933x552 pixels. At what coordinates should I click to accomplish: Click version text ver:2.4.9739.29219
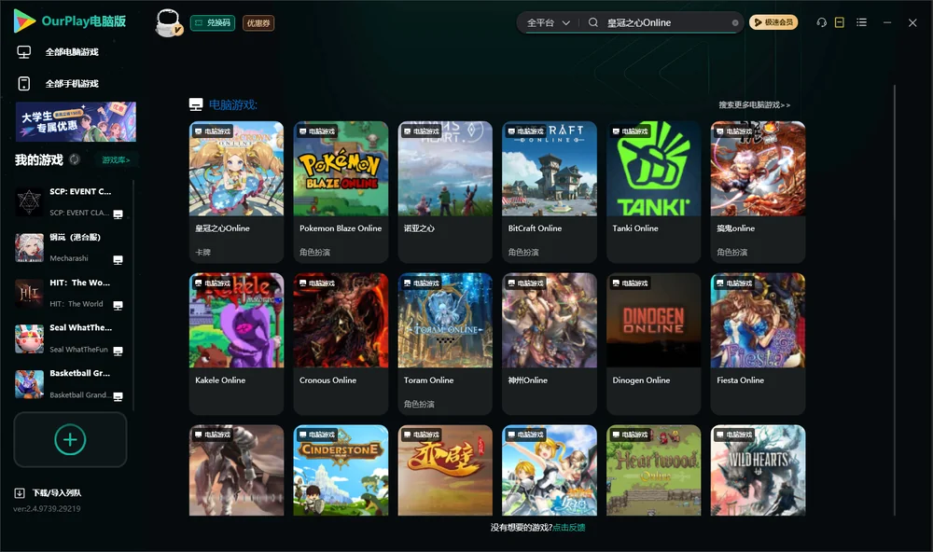click(x=47, y=508)
